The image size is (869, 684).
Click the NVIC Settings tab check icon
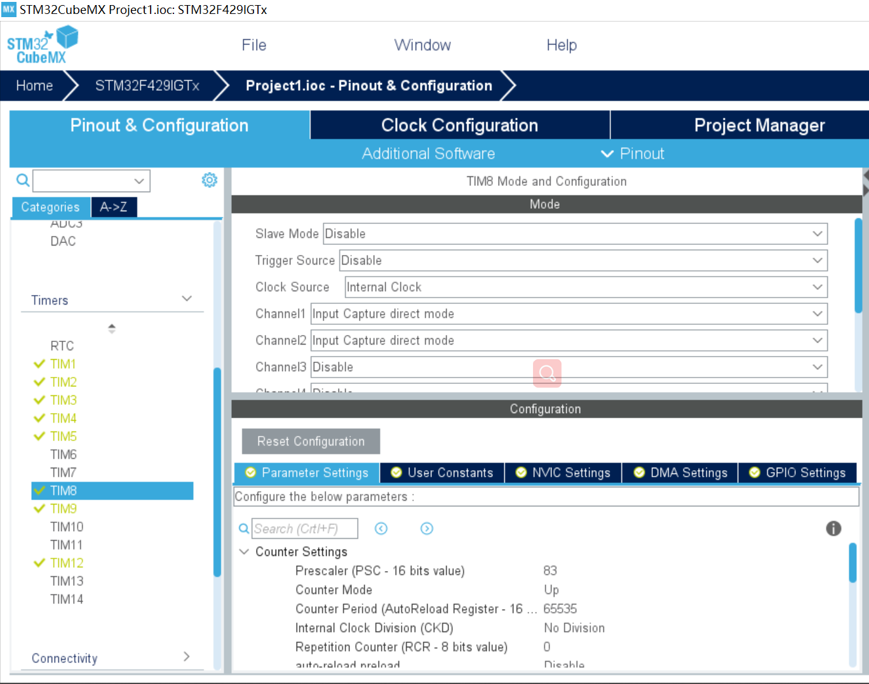click(x=521, y=473)
